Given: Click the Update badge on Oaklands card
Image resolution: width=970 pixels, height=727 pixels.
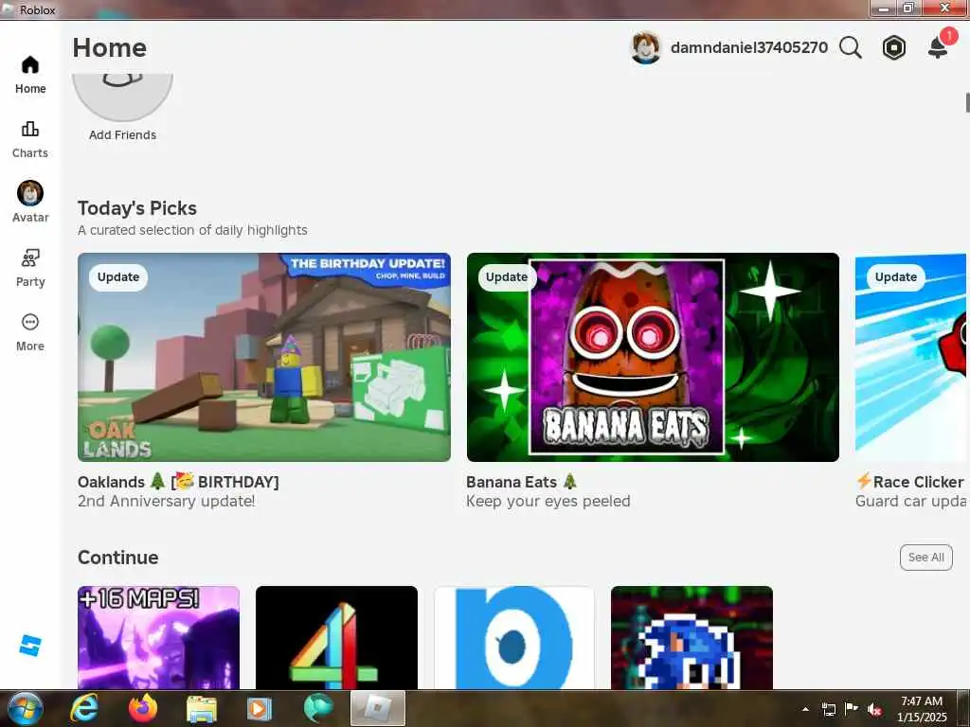Looking at the screenshot, I should coord(118,277).
